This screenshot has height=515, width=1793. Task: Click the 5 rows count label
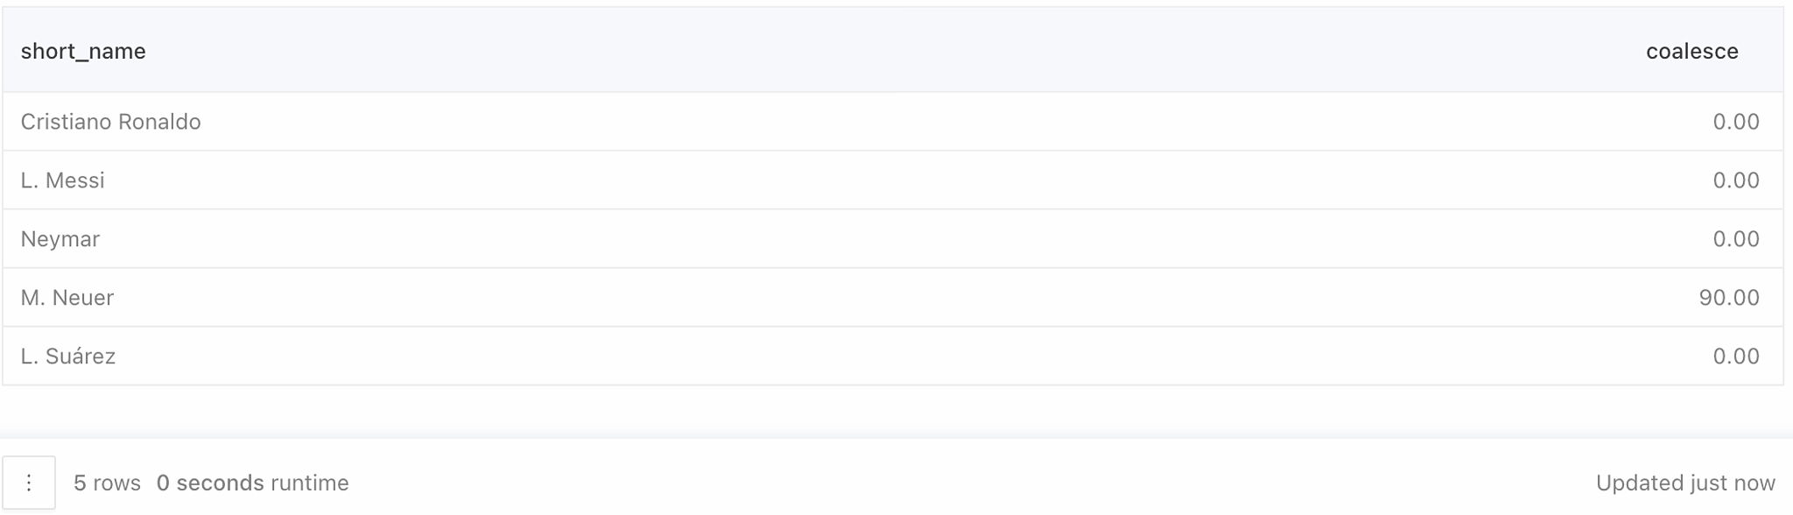[x=107, y=483]
